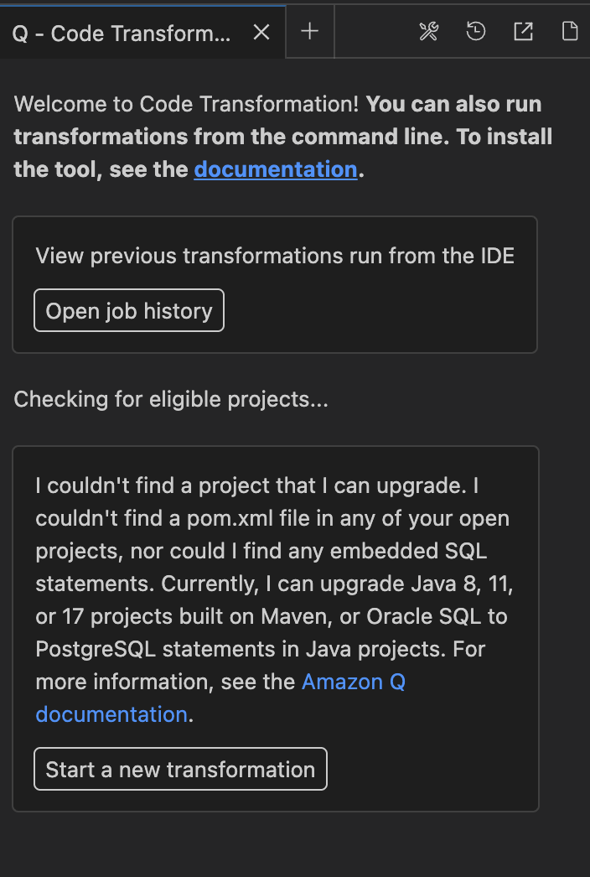The image size is (590, 877).
Task: Open chat in external window icon
Action: pos(523,32)
